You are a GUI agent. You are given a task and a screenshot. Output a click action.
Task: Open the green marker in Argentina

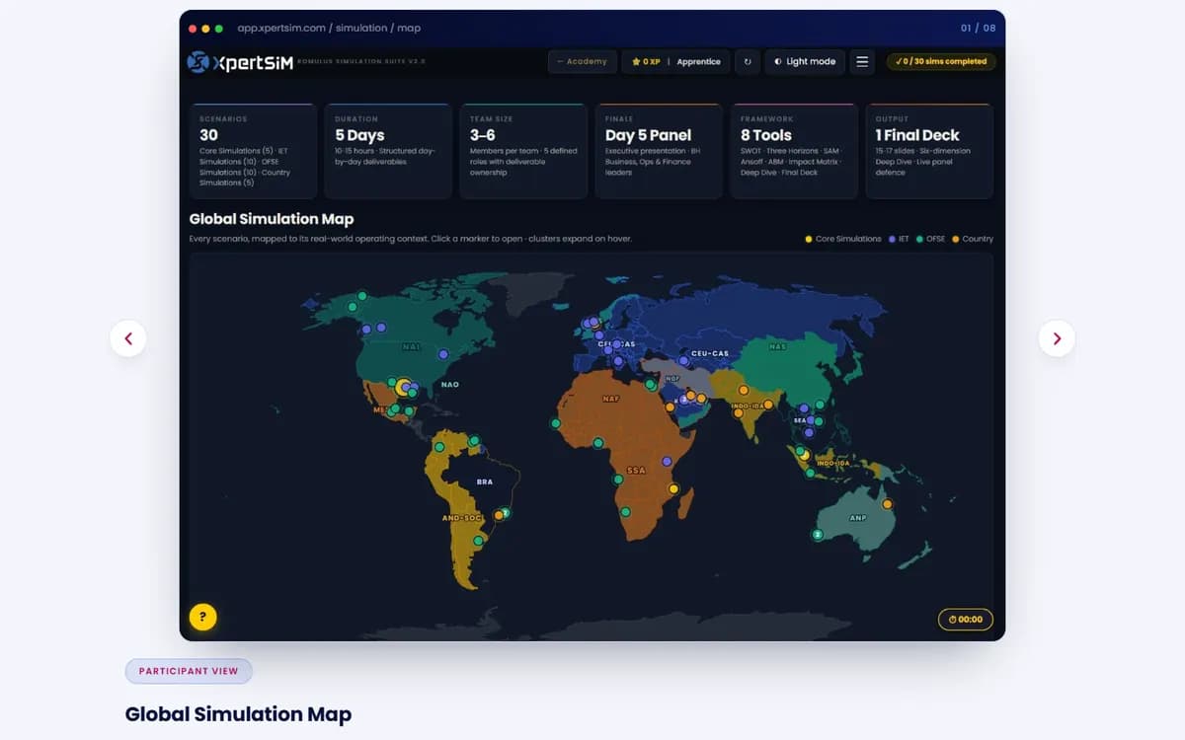click(x=479, y=540)
